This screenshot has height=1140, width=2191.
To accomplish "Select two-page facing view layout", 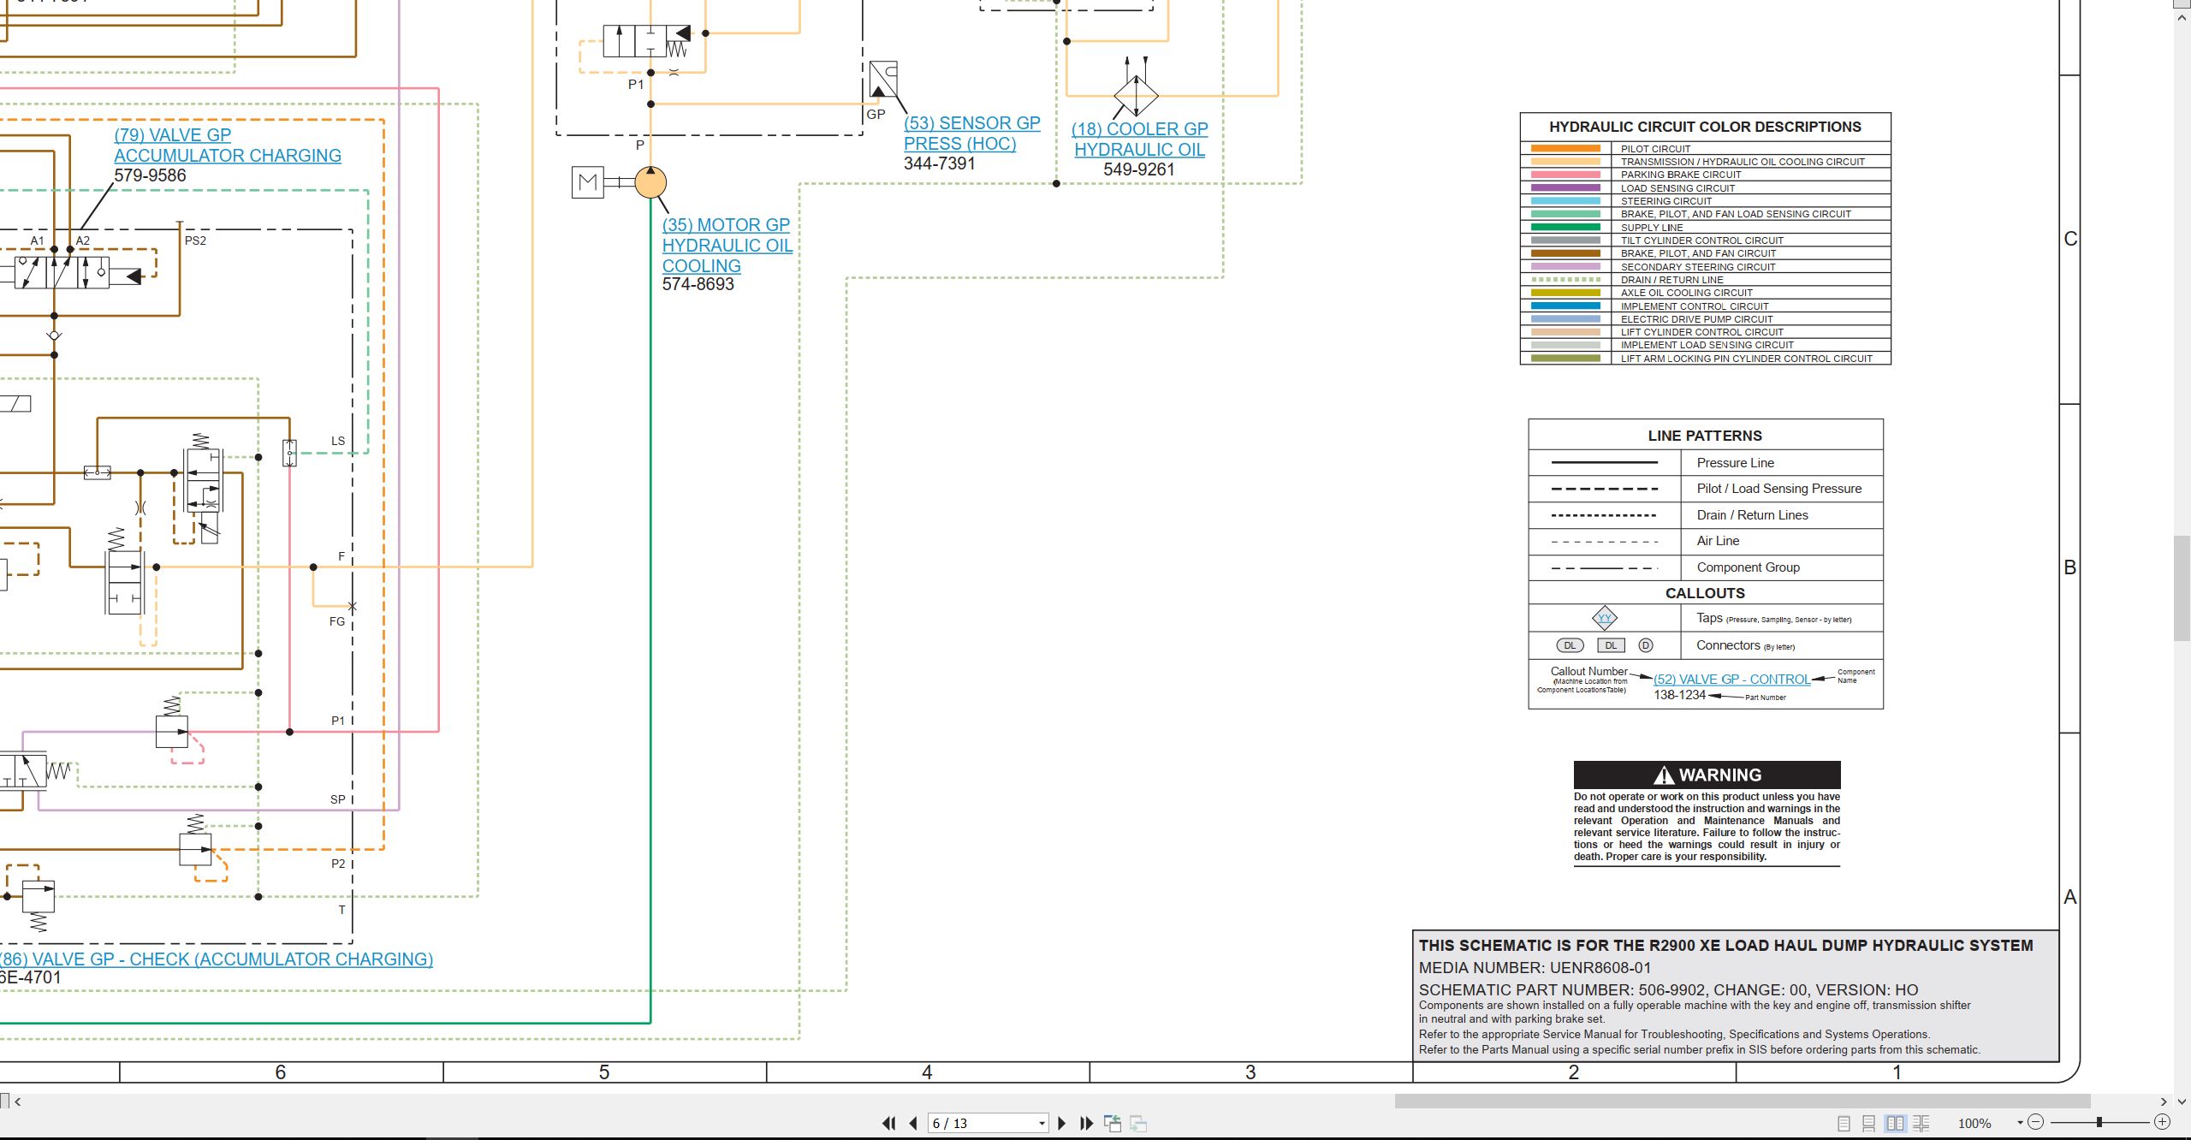I will pyautogui.click(x=1895, y=1123).
